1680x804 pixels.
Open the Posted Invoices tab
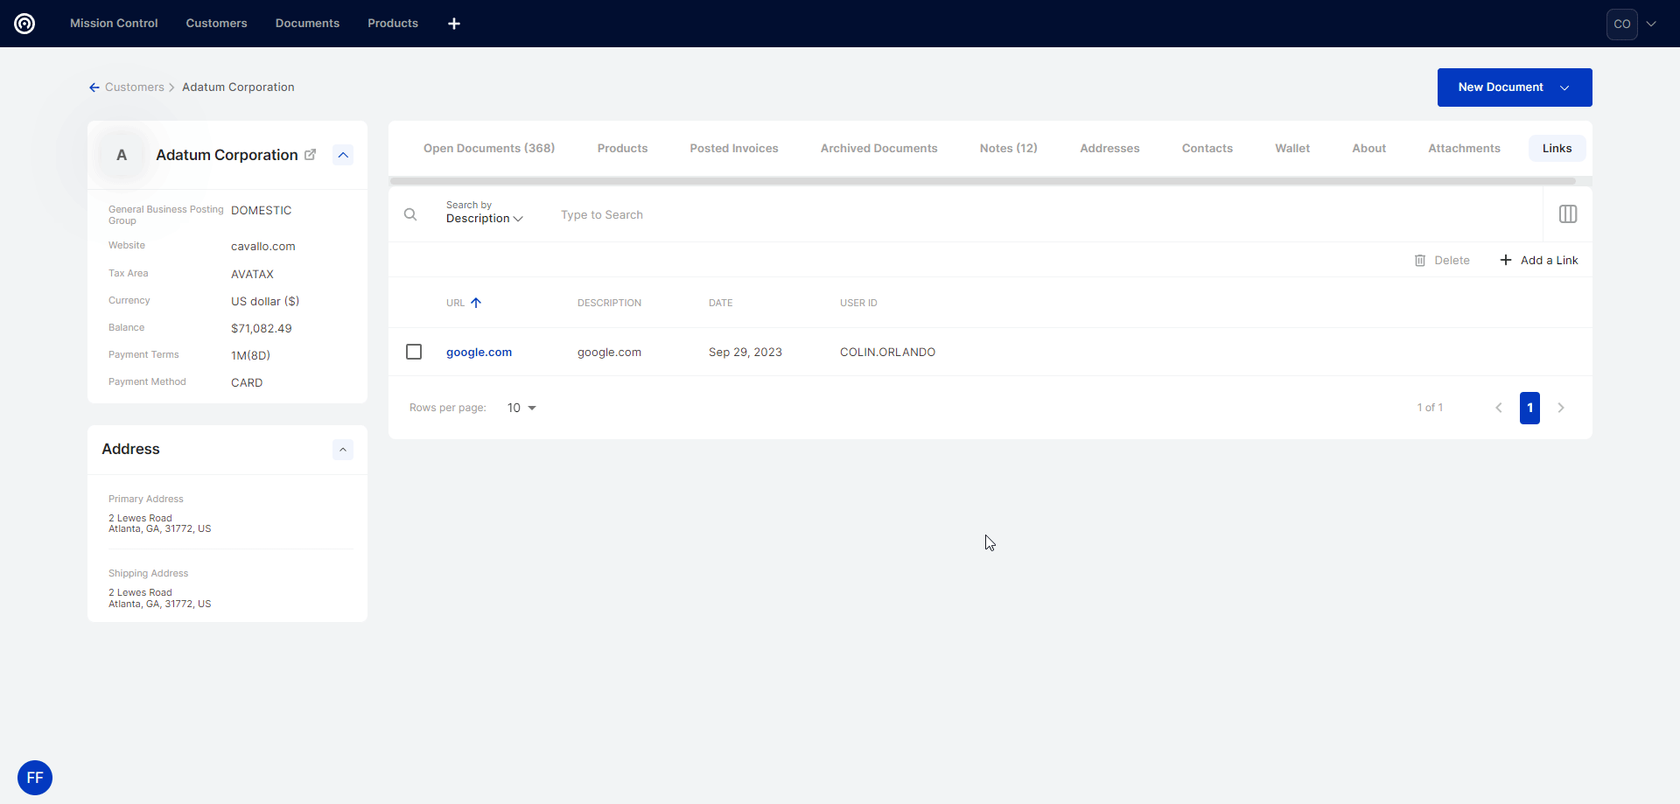[733, 149]
